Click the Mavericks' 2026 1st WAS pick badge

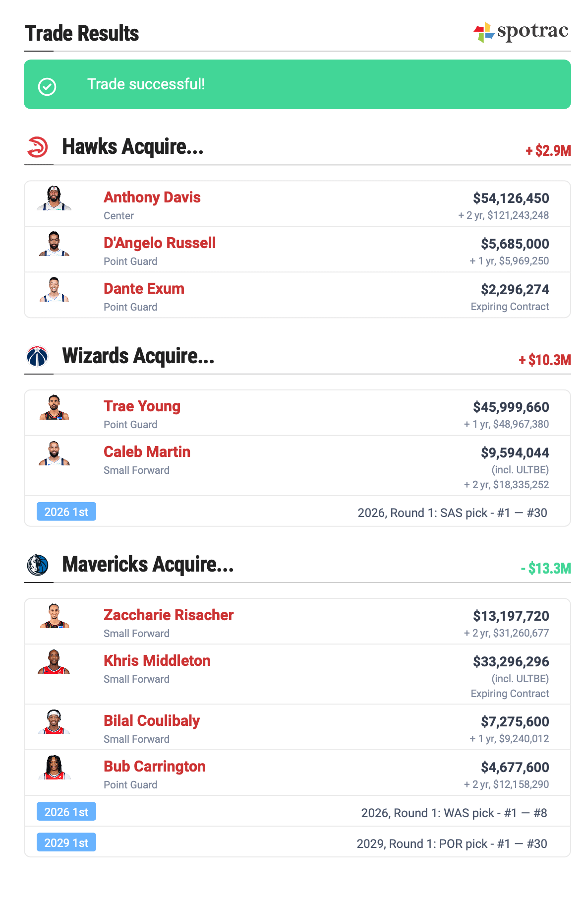66,812
